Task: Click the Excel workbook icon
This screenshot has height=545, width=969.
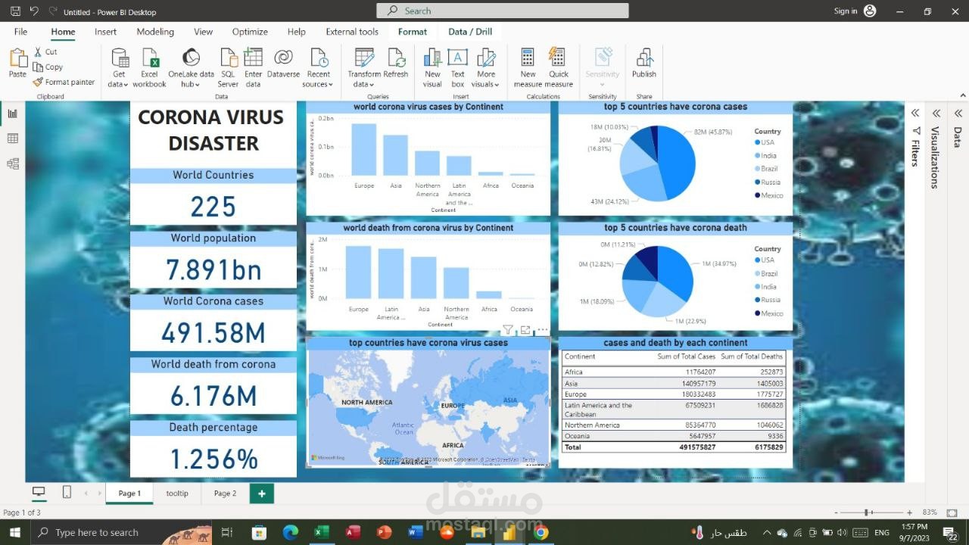Action: 150,58
